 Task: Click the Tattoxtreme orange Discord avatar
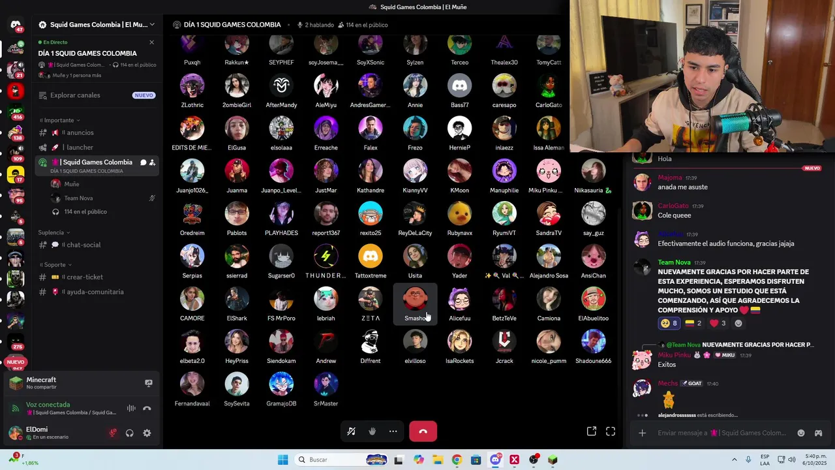pos(371,257)
